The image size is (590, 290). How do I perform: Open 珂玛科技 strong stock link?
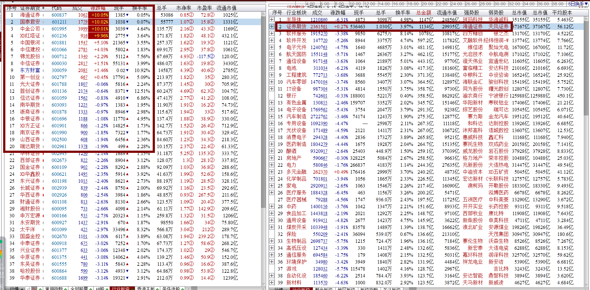(x=473, y=20)
